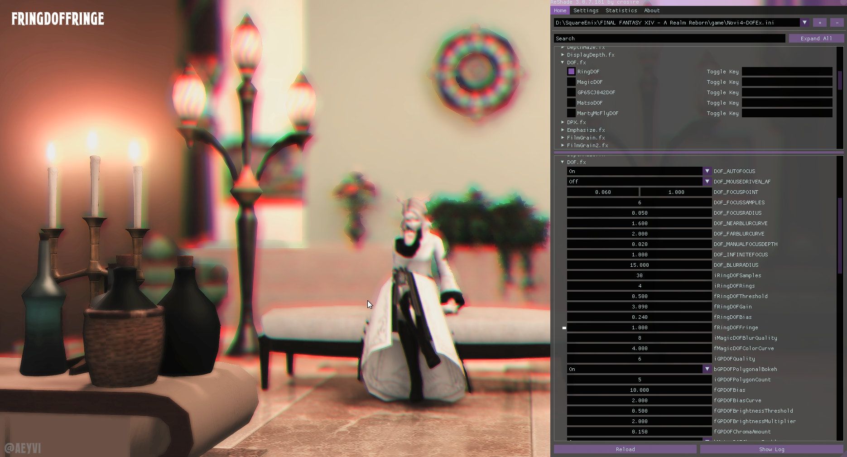
Task: Adjust fMagicDOFColorCurve value slider
Action: 639,348
